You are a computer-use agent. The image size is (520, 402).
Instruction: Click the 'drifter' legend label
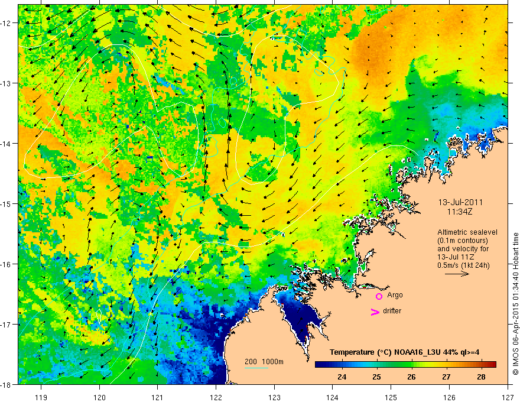[x=392, y=311]
